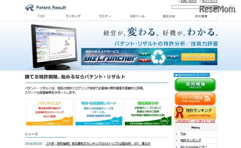The width and height of the screenshot is (241, 148).
Task: Open the セミナー navigation tab
Action: point(105,16)
